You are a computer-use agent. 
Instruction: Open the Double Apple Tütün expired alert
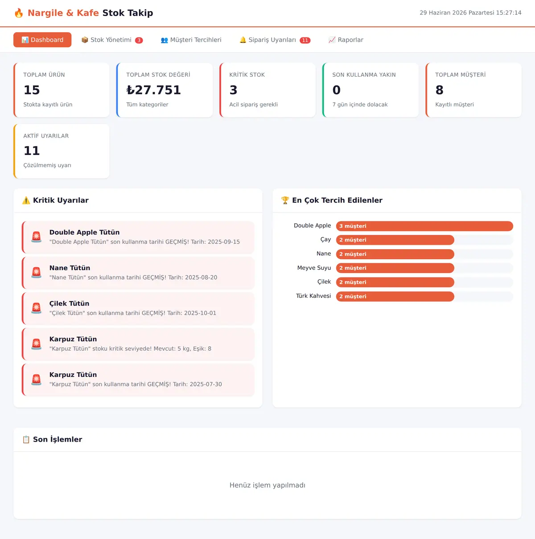click(138, 237)
